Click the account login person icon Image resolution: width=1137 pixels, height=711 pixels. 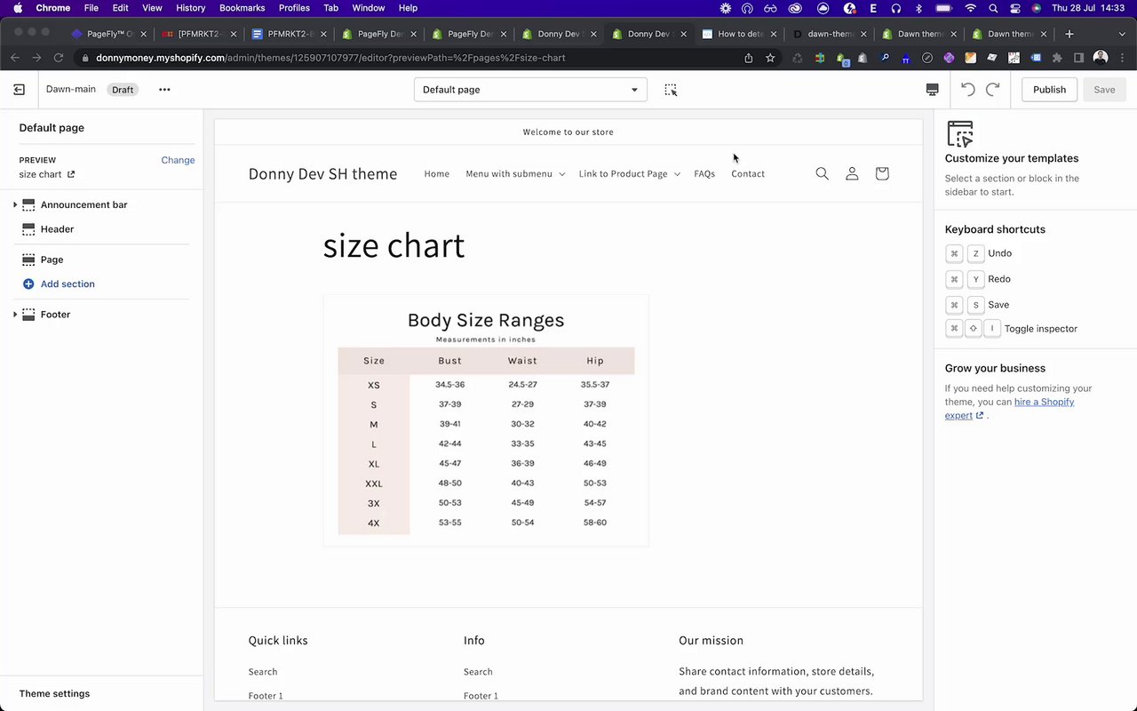852,174
